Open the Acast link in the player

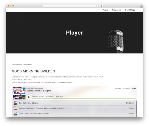coord(134,88)
